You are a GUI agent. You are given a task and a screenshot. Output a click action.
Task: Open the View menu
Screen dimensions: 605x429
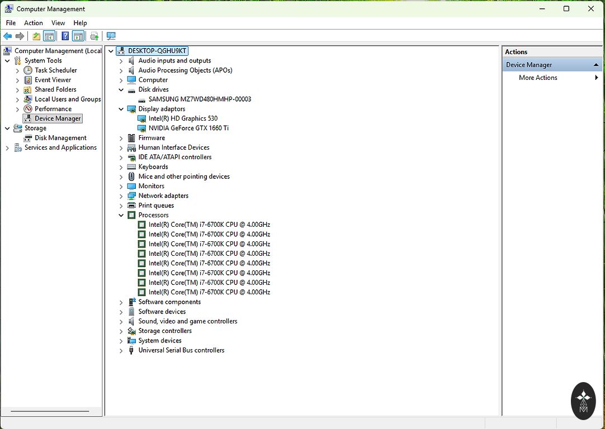(x=58, y=23)
